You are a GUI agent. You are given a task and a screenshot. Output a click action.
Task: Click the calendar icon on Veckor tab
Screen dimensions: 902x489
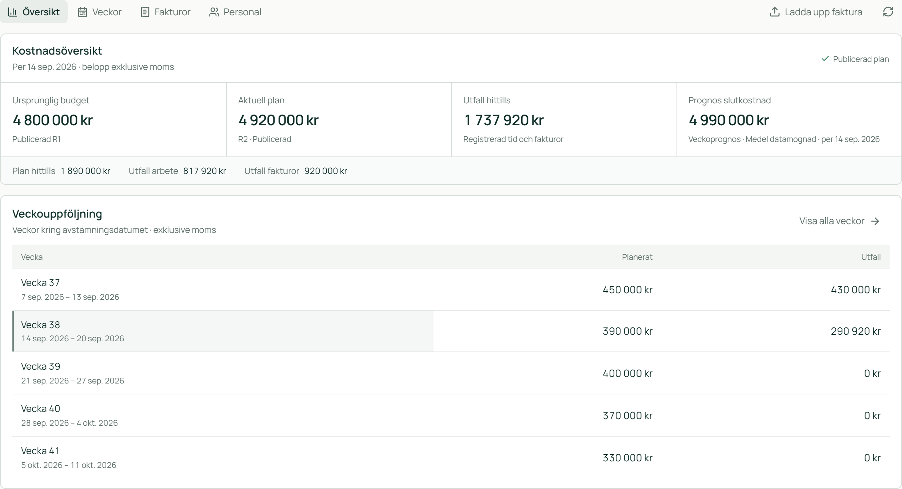pyautogui.click(x=83, y=12)
